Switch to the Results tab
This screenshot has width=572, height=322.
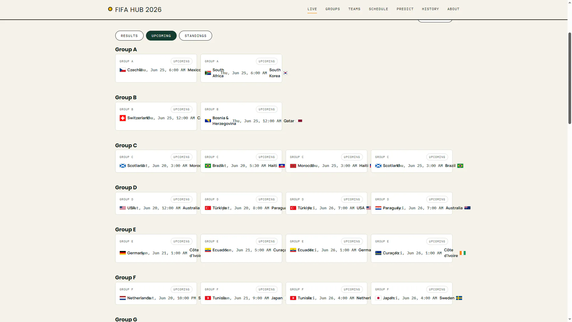(x=129, y=36)
